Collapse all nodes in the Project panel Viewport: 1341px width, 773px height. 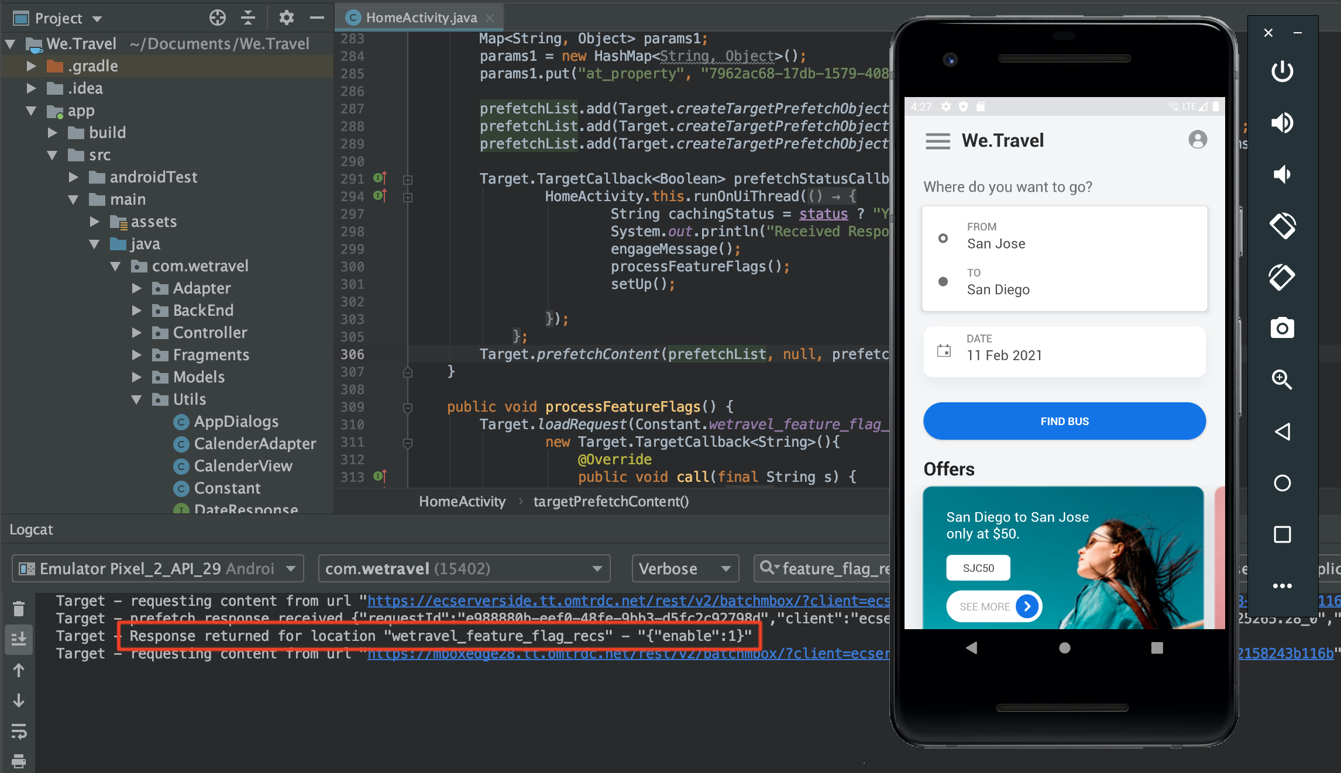click(248, 18)
